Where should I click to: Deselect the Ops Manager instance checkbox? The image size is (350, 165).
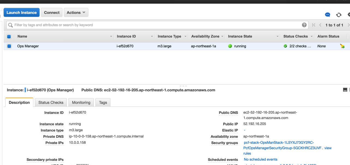tap(9, 46)
